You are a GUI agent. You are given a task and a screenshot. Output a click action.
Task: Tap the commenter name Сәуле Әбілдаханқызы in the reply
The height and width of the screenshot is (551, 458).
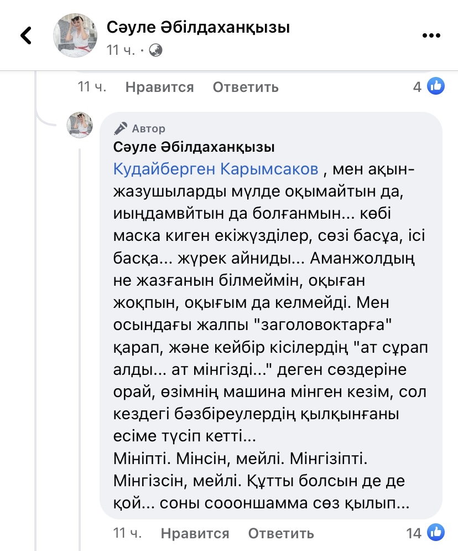click(194, 147)
